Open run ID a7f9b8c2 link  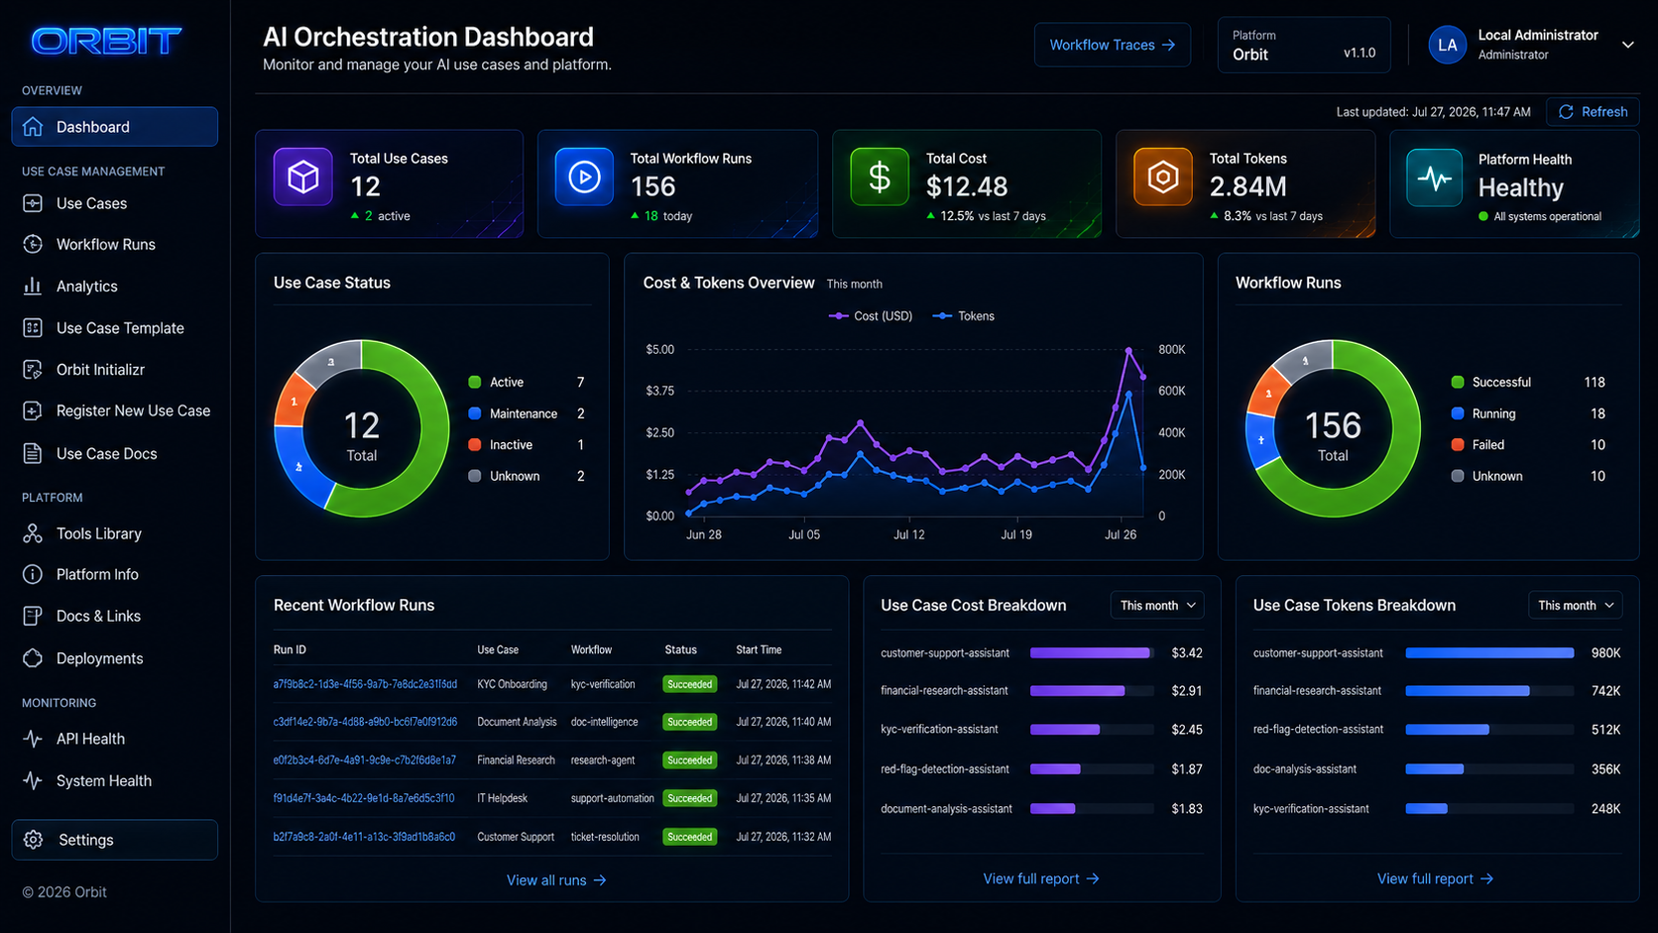click(x=365, y=684)
